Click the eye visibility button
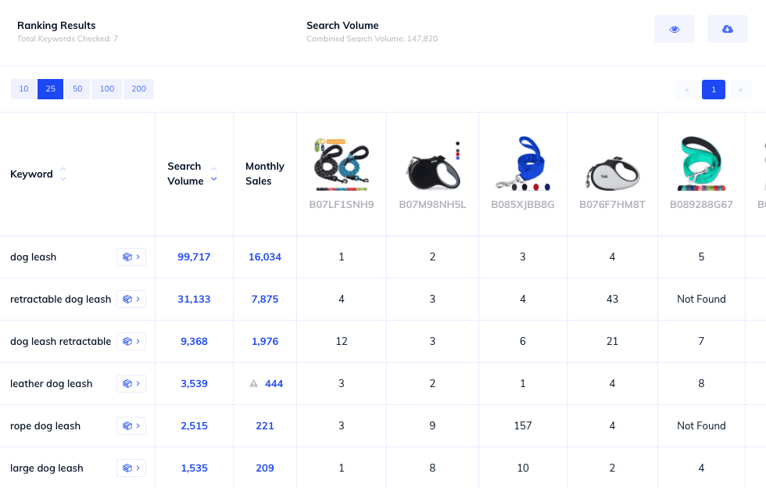Screen dimensions: 766x488 click(674, 29)
